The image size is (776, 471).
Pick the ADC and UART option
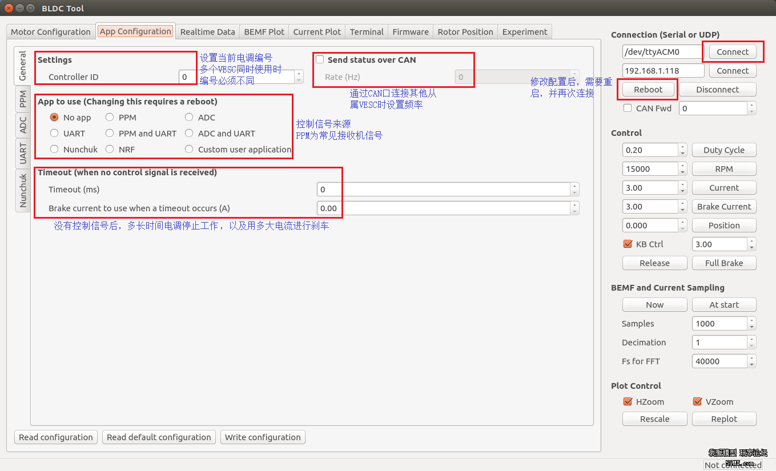[x=220, y=134]
